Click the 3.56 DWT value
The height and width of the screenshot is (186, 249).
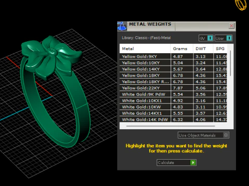[x=201, y=95]
